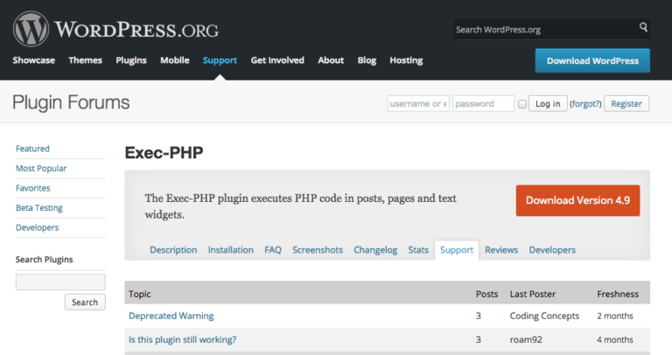The height and width of the screenshot is (355, 672).
Task: Click the Freshness column header
Action: coord(618,294)
